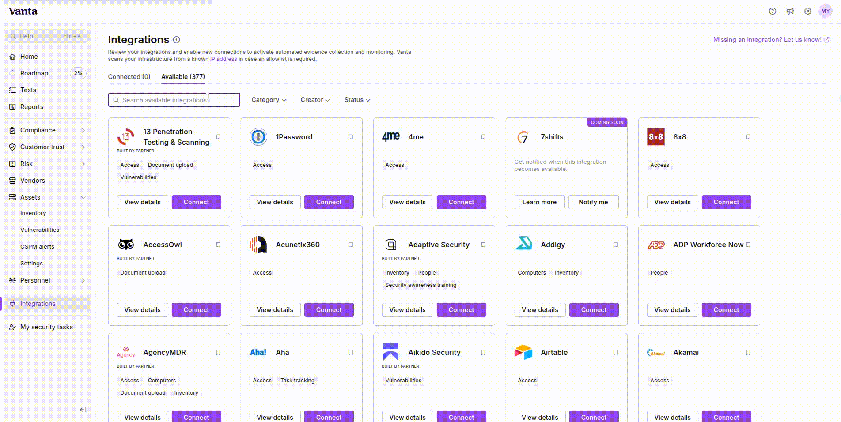Bookmark the Adaptive Security integration
Viewport: 841px width, 422px height.
coord(483,245)
